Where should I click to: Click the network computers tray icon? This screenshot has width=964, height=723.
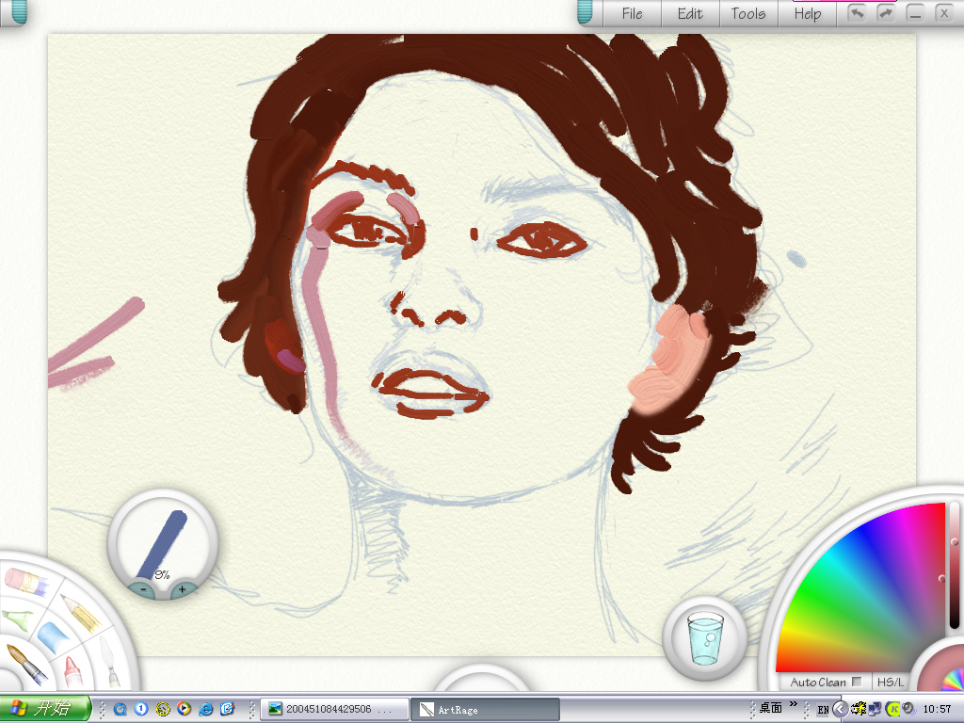pyautogui.click(x=875, y=709)
